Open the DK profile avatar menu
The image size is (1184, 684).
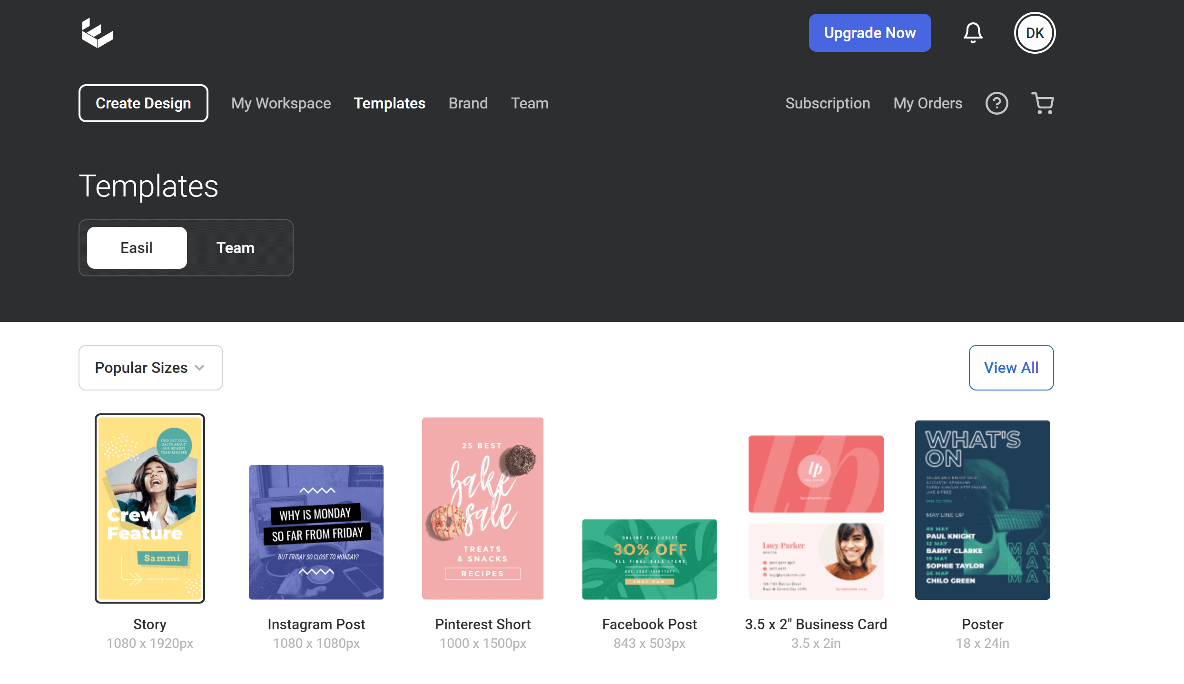1035,33
